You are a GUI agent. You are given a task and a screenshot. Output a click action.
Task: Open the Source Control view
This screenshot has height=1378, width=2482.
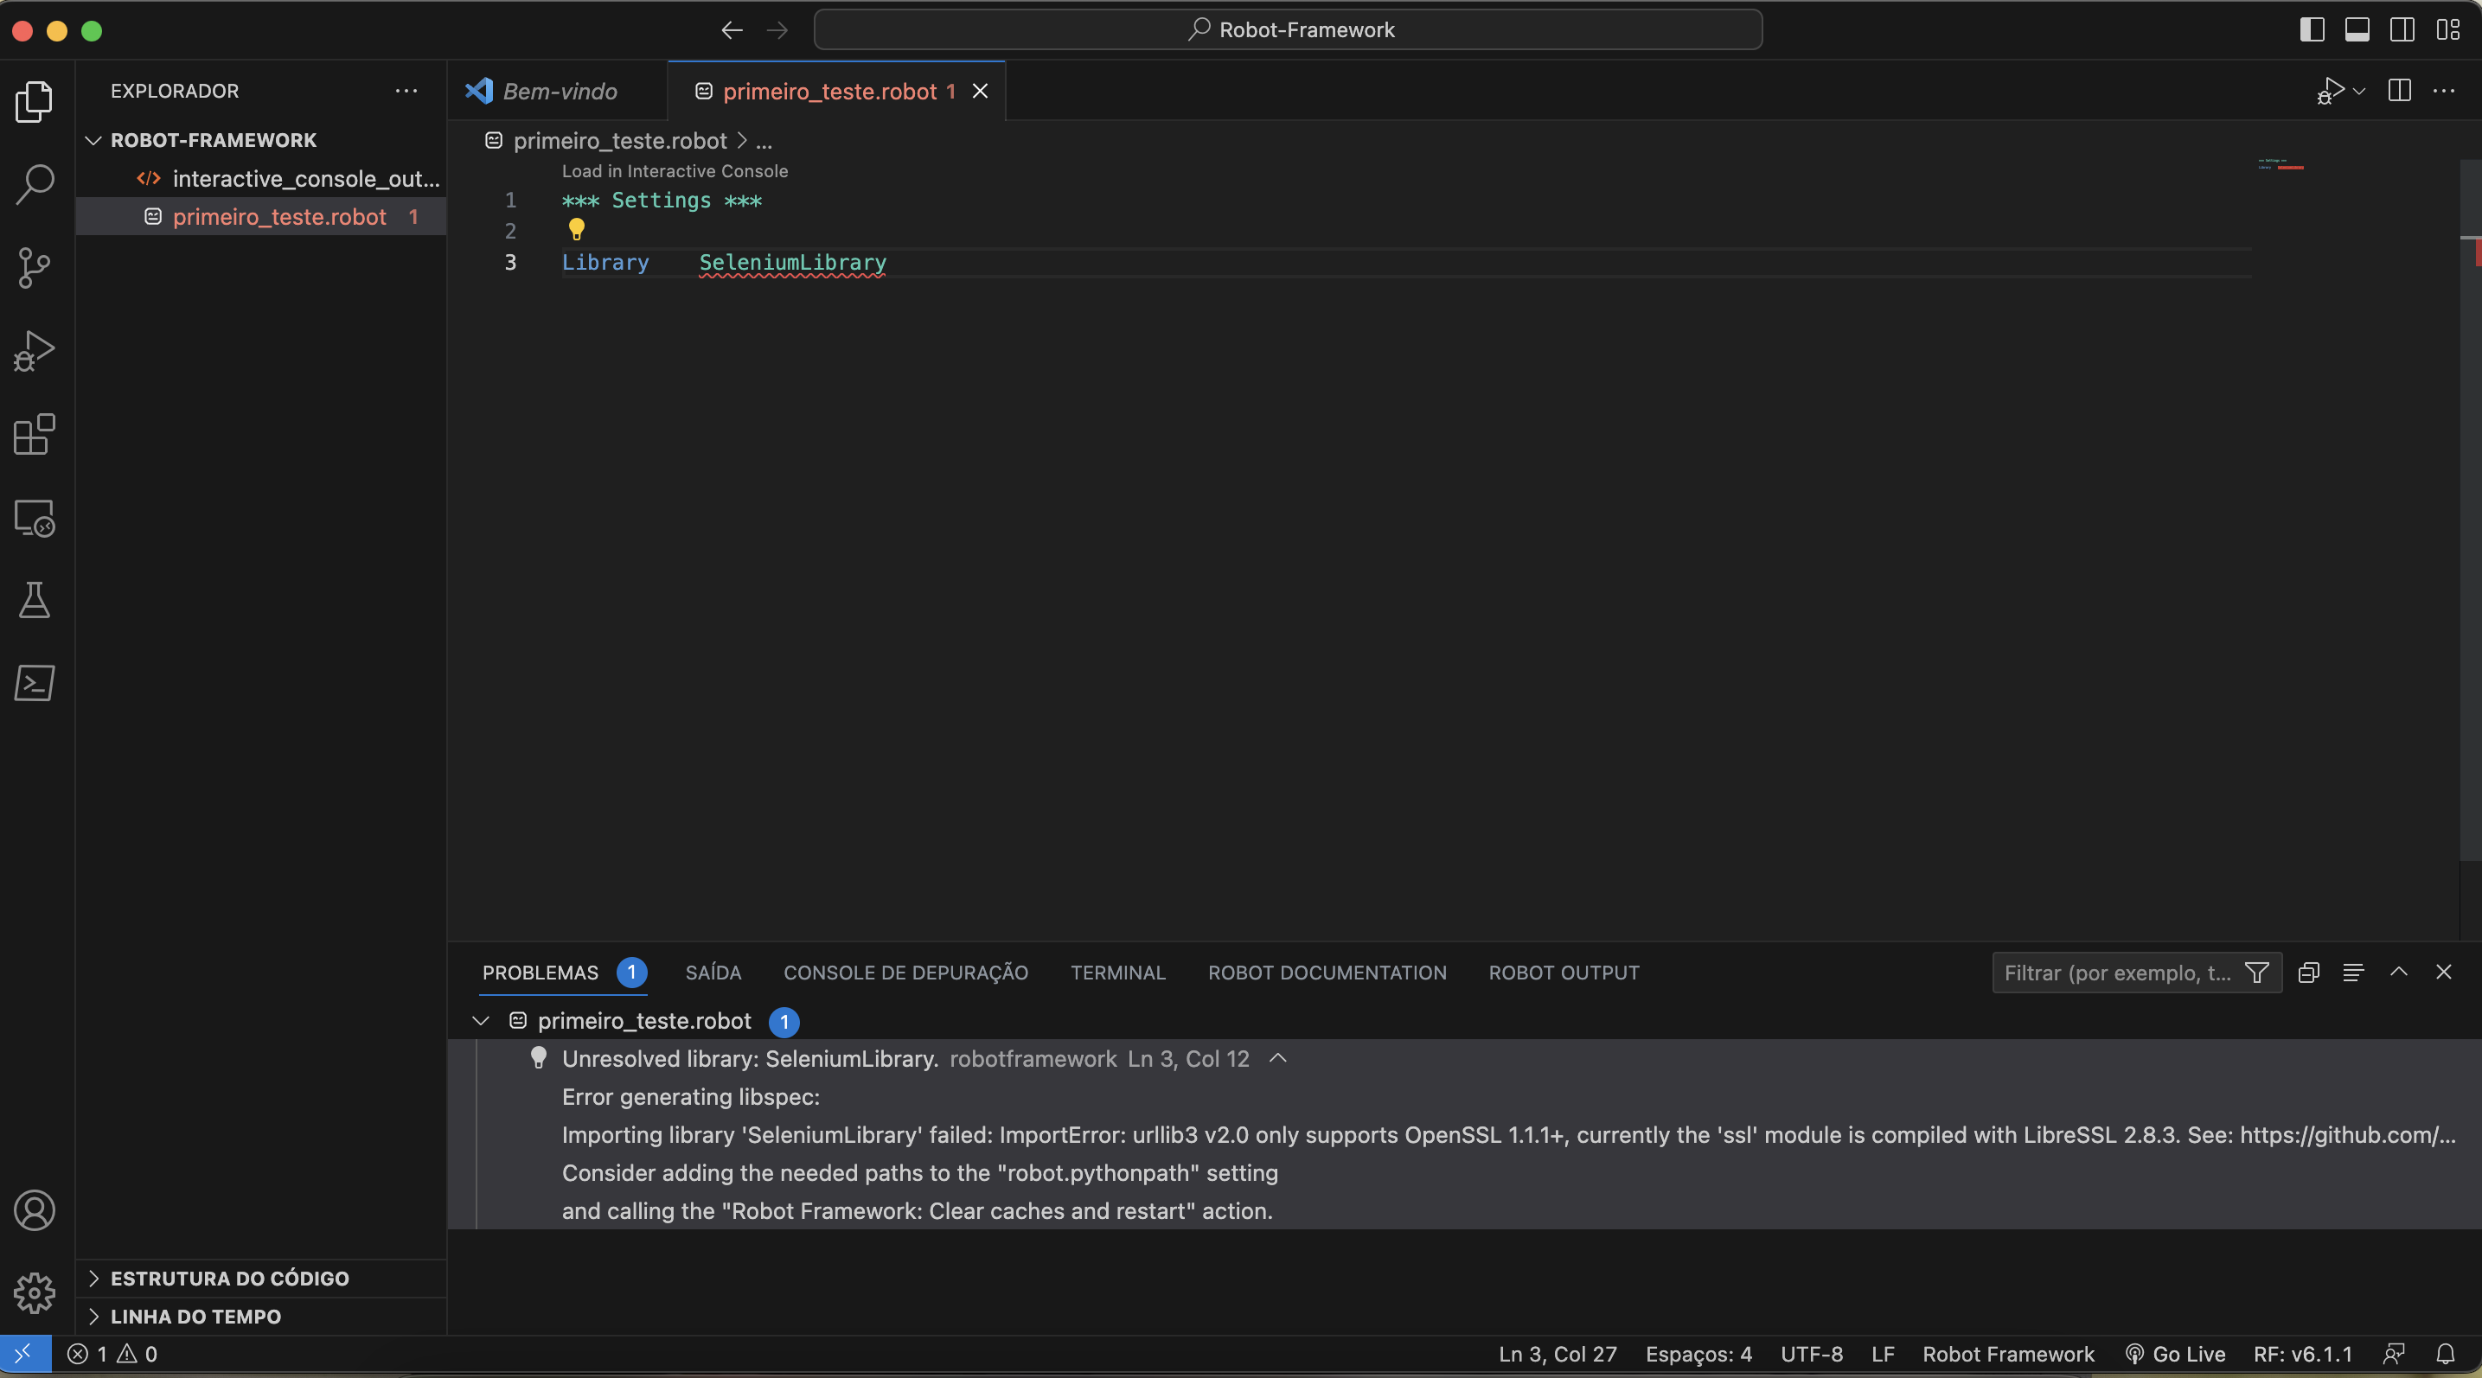[35, 267]
